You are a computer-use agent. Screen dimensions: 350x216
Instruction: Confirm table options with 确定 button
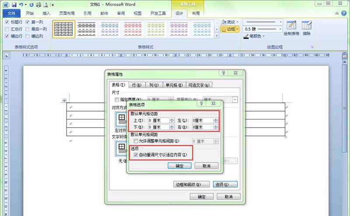(x=179, y=166)
